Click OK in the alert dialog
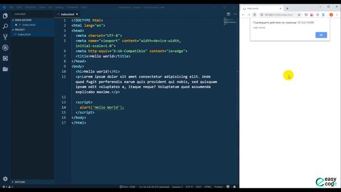 click(321, 35)
